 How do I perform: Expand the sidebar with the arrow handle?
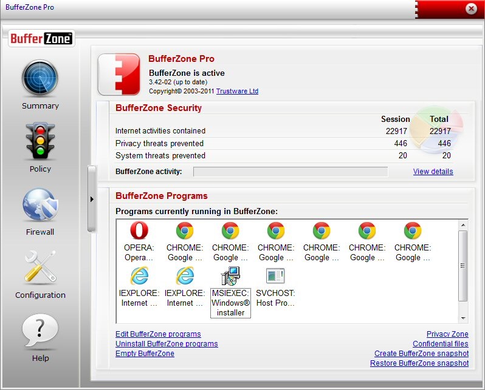click(x=92, y=199)
